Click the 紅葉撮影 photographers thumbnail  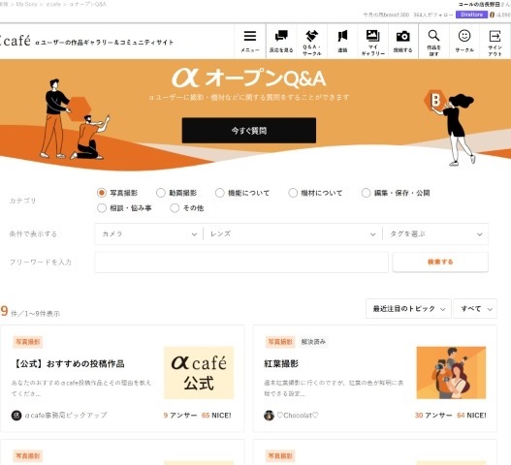pos(451,373)
